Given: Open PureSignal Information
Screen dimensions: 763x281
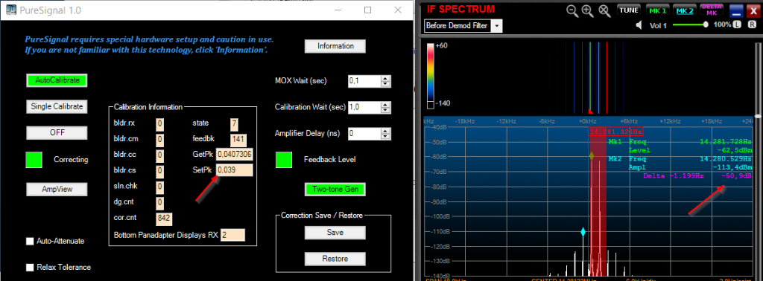Looking at the screenshot, I should pyautogui.click(x=335, y=46).
